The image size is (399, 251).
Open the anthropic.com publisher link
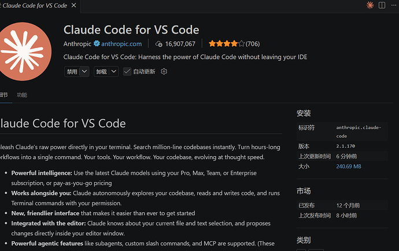[x=121, y=44]
